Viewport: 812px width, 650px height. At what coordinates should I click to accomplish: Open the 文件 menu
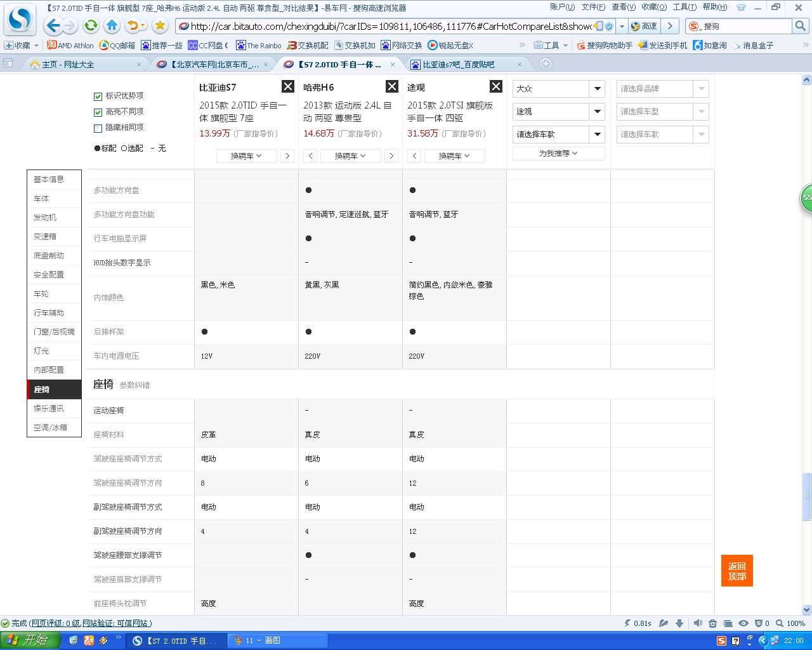(x=593, y=7)
